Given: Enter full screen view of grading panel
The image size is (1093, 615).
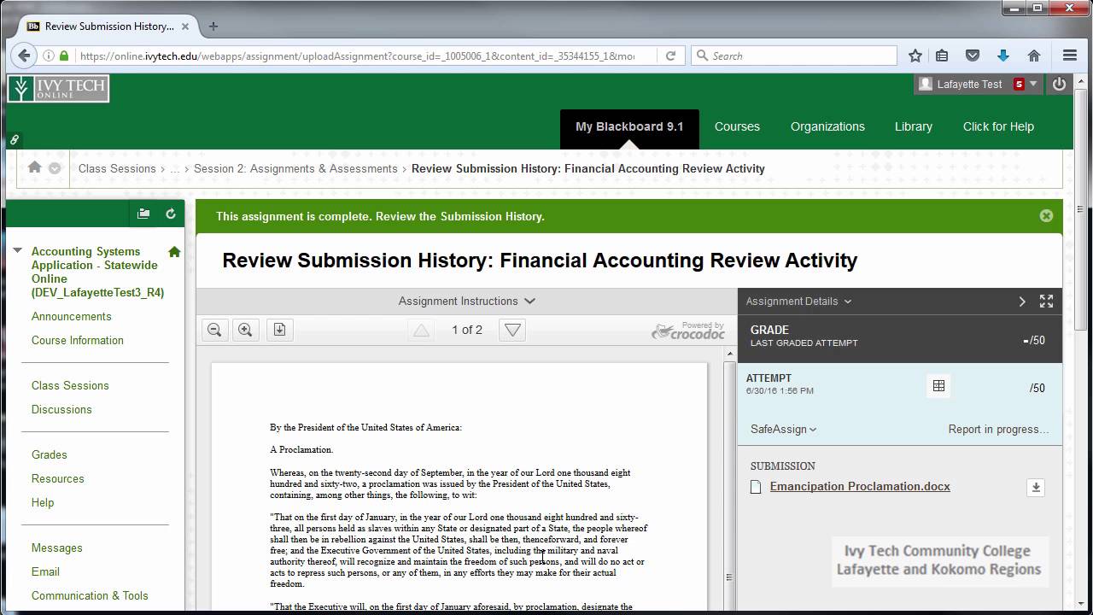Looking at the screenshot, I should tap(1046, 302).
